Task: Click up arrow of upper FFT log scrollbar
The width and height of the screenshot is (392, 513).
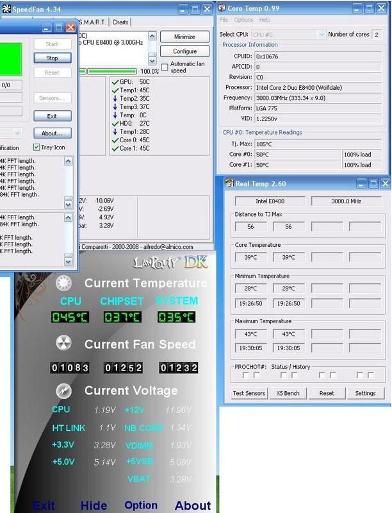Action: pos(69,161)
